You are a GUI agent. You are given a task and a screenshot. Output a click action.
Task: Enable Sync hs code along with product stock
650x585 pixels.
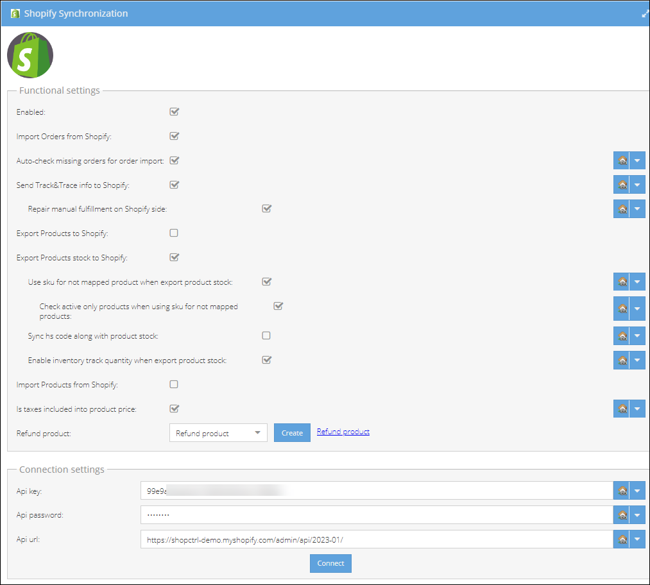(266, 335)
